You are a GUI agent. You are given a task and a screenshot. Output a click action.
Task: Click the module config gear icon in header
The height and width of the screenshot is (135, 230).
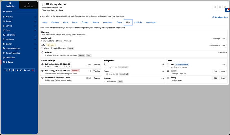coord(215,7)
